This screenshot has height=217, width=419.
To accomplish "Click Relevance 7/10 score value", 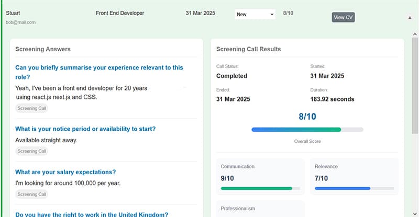I will tap(321, 178).
